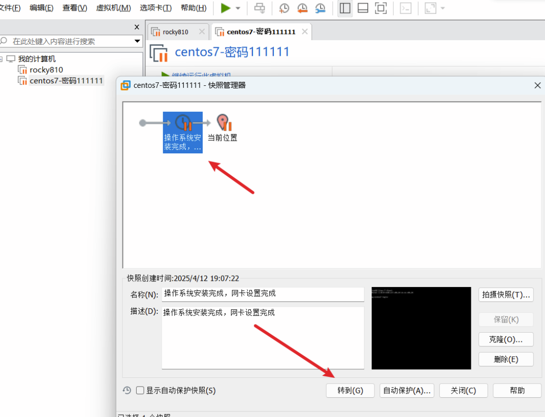Collapse the 我的计算机 tree node
The image size is (545, 417).
point(2,59)
